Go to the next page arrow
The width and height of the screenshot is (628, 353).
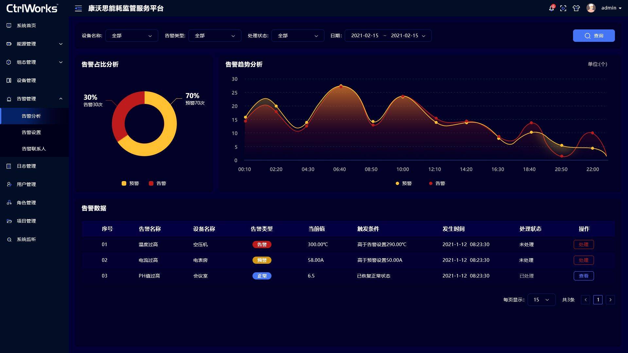[610, 300]
